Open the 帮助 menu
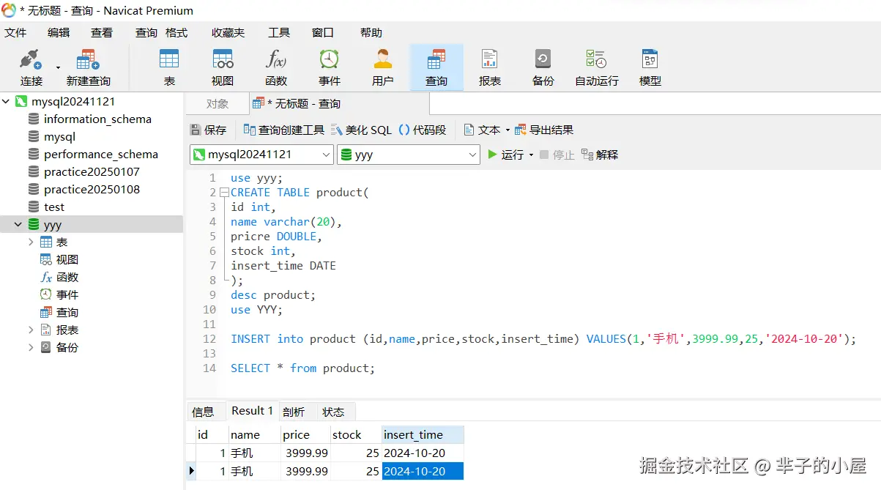Image resolution: width=881 pixels, height=490 pixels. click(x=371, y=32)
